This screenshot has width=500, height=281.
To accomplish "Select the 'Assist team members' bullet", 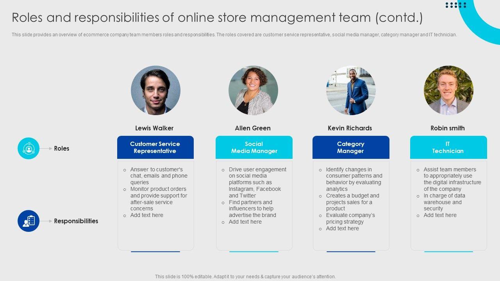I will [449, 179].
